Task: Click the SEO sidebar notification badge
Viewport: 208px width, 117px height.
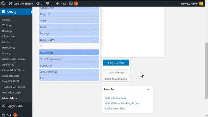Action: point(15,115)
